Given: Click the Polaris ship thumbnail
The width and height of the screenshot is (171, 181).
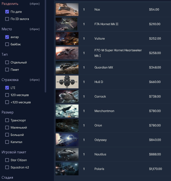Looking at the screenshot, I should pos(67,169).
